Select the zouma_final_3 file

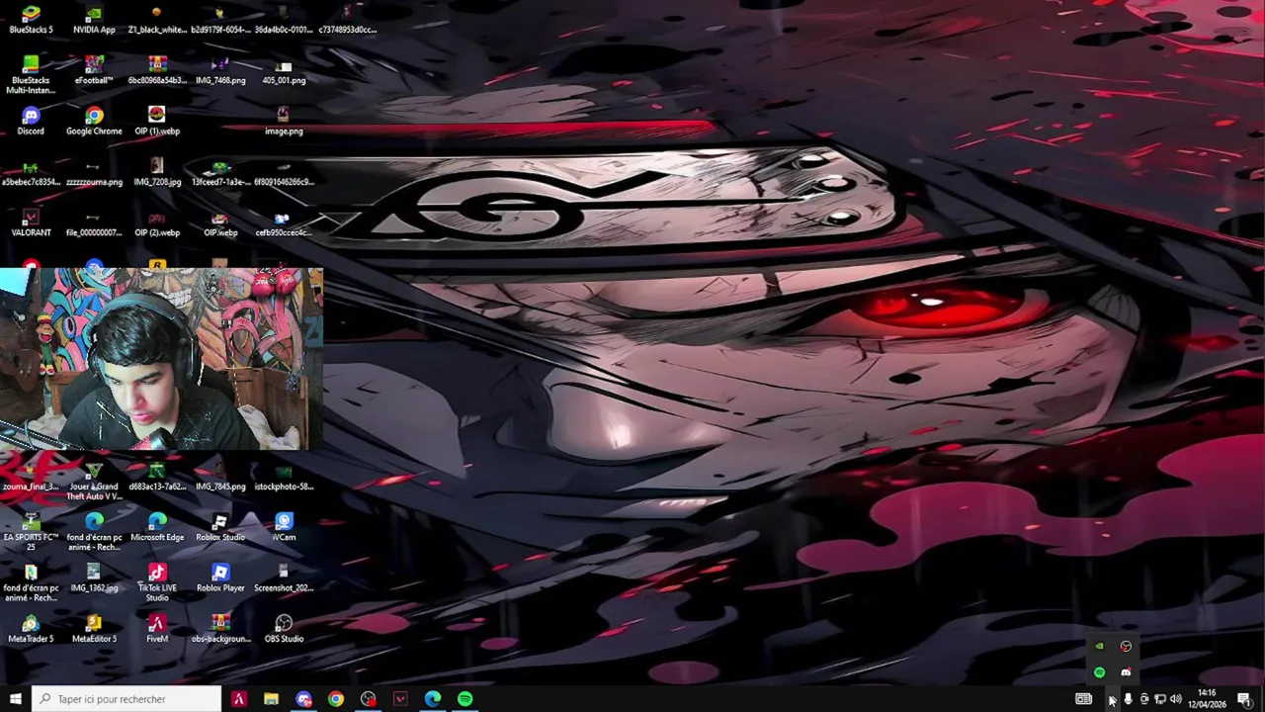point(31,477)
